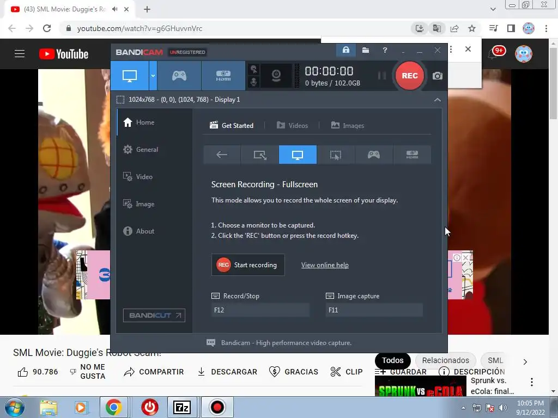Viewport: 558px width, 418px height.
Task: Switch to Game Recording mode in top bar
Action: [179, 76]
